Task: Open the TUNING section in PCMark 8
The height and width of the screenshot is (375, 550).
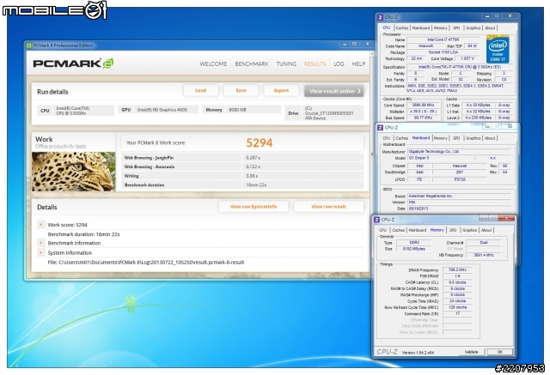Action: tap(286, 64)
